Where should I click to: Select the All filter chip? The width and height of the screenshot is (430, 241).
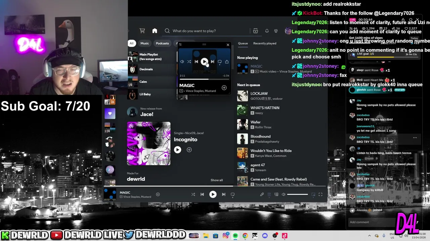131,43
